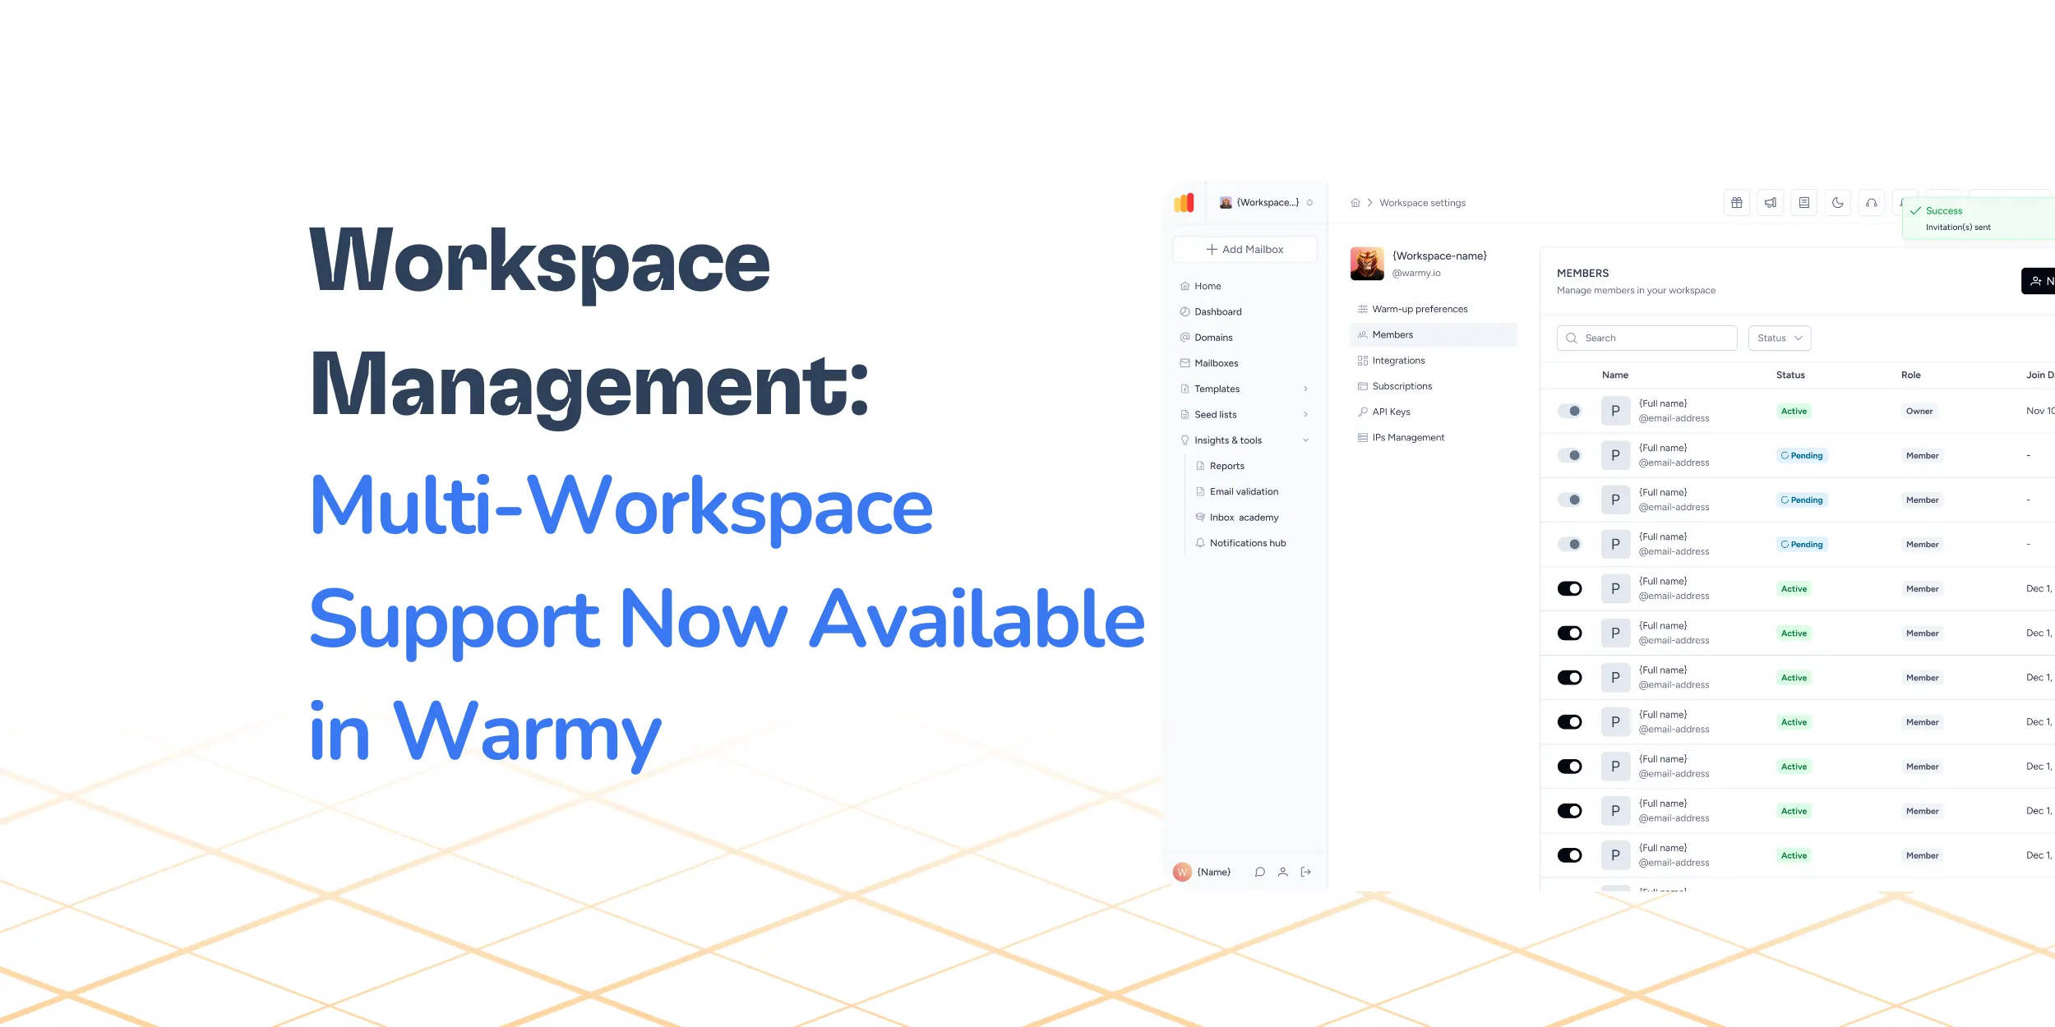Open chat bubble icon beside user name

click(x=1259, y=873)
